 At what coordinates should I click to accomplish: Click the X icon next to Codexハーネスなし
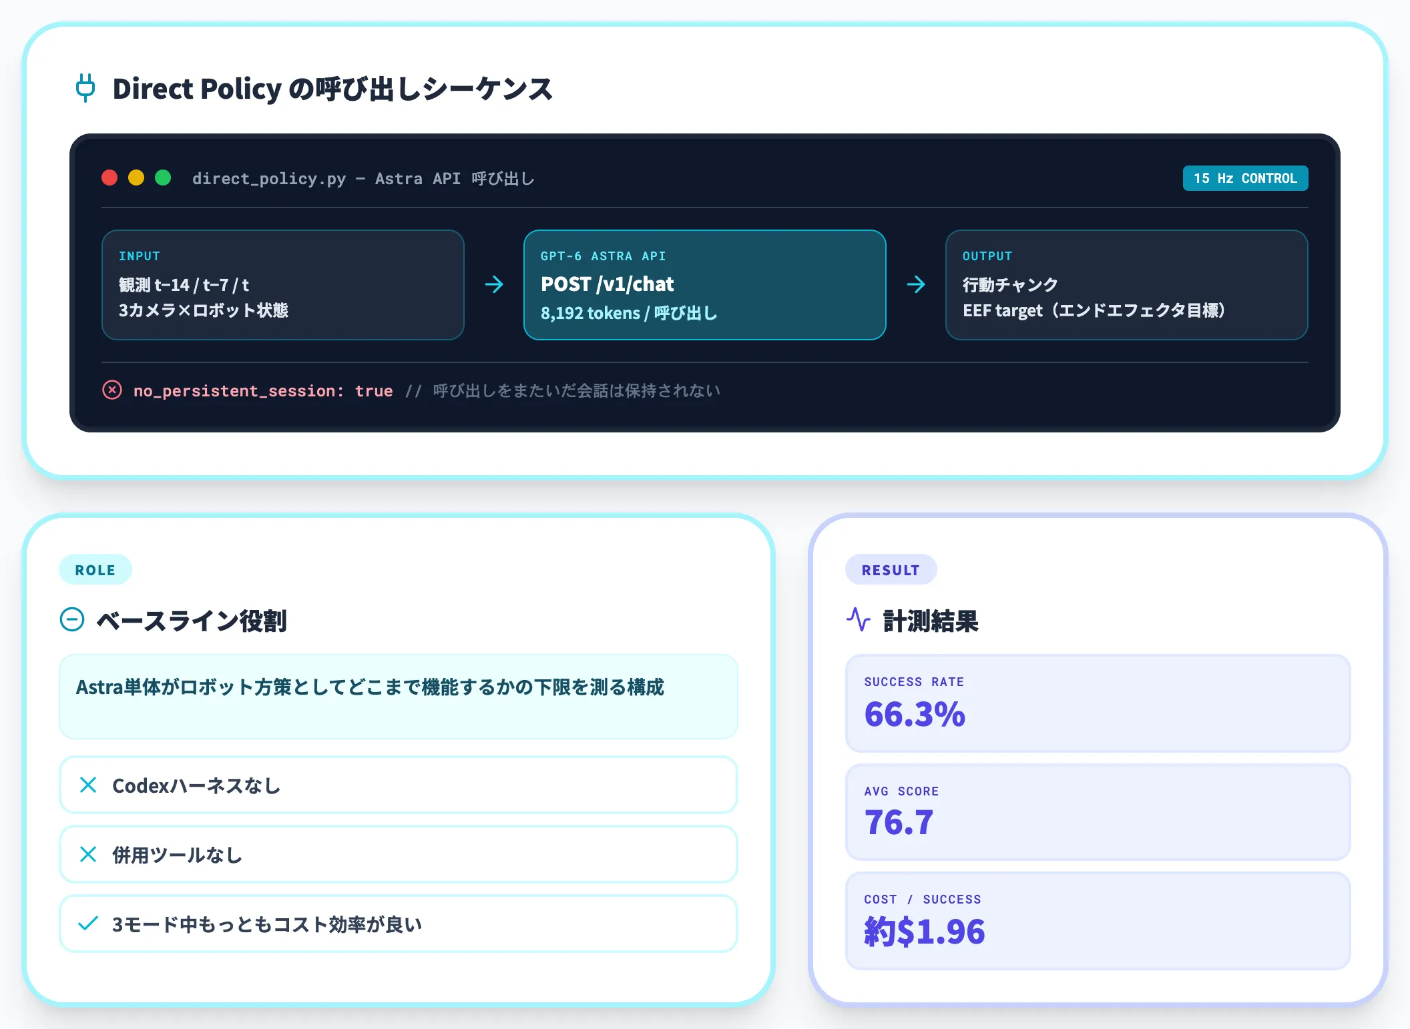tap(88, 785)
